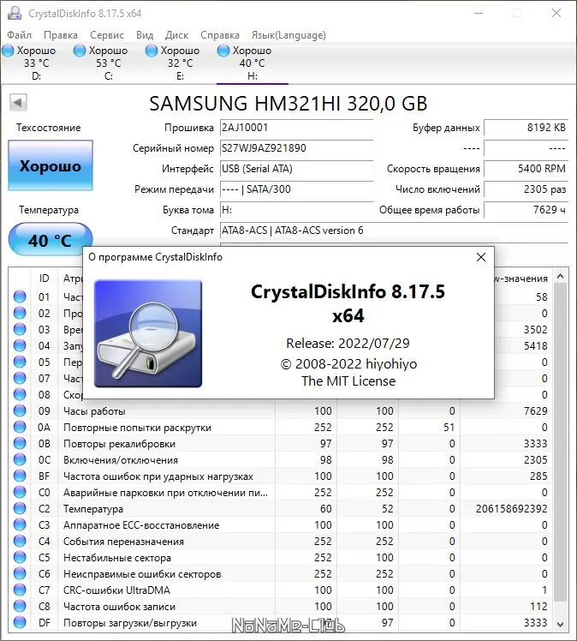Screen dimensions: 577x641
Task: Click the status orb for attribute C0
Action: click(20, 492)
